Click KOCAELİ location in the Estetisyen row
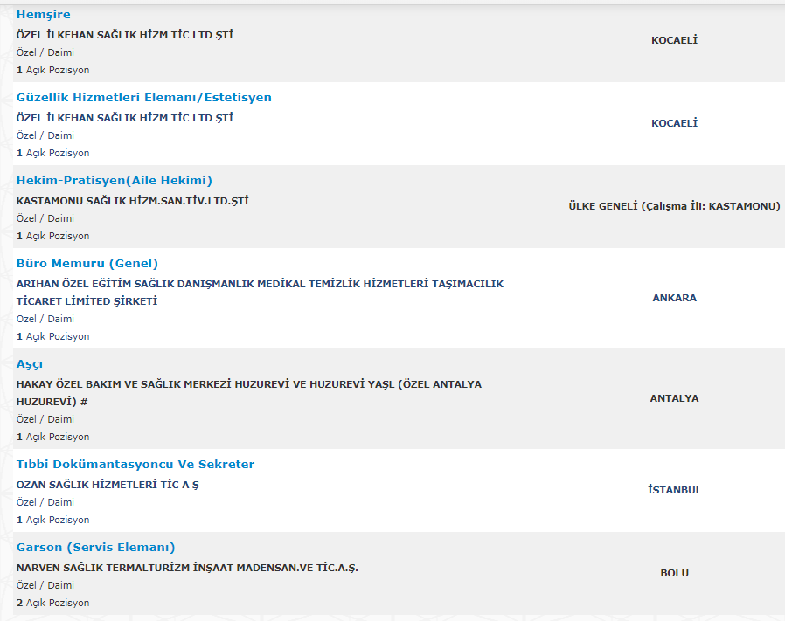 [x=674, y=123]
